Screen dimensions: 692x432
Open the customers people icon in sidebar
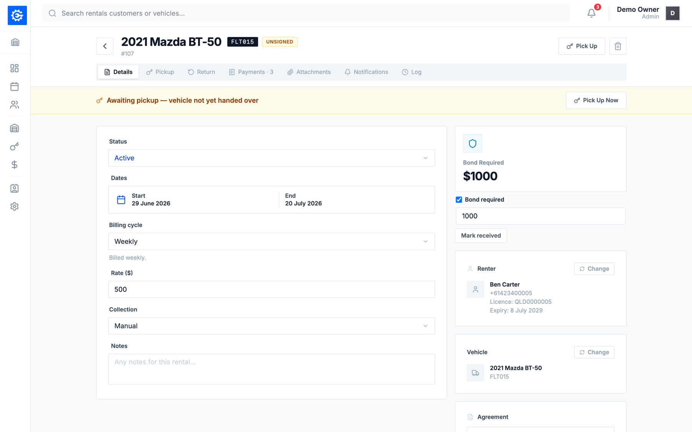[x=15, y=104]
